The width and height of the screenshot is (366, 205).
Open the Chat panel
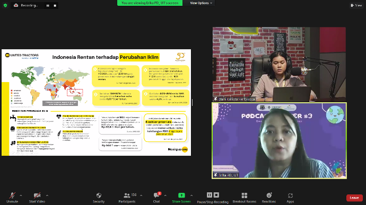(x=156, y=198)
